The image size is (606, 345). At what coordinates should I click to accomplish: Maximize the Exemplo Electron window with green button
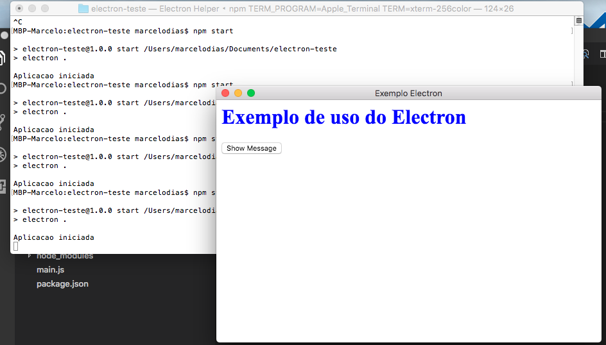click(251, 93)
